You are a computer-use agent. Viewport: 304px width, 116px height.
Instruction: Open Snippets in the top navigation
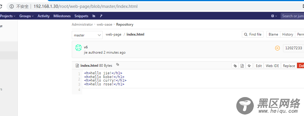click(81, 16)
